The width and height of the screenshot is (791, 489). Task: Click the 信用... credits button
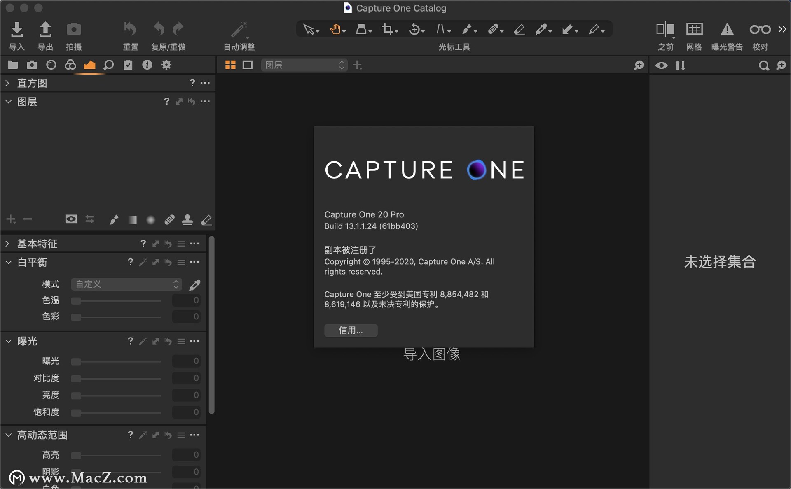[351, 330]
